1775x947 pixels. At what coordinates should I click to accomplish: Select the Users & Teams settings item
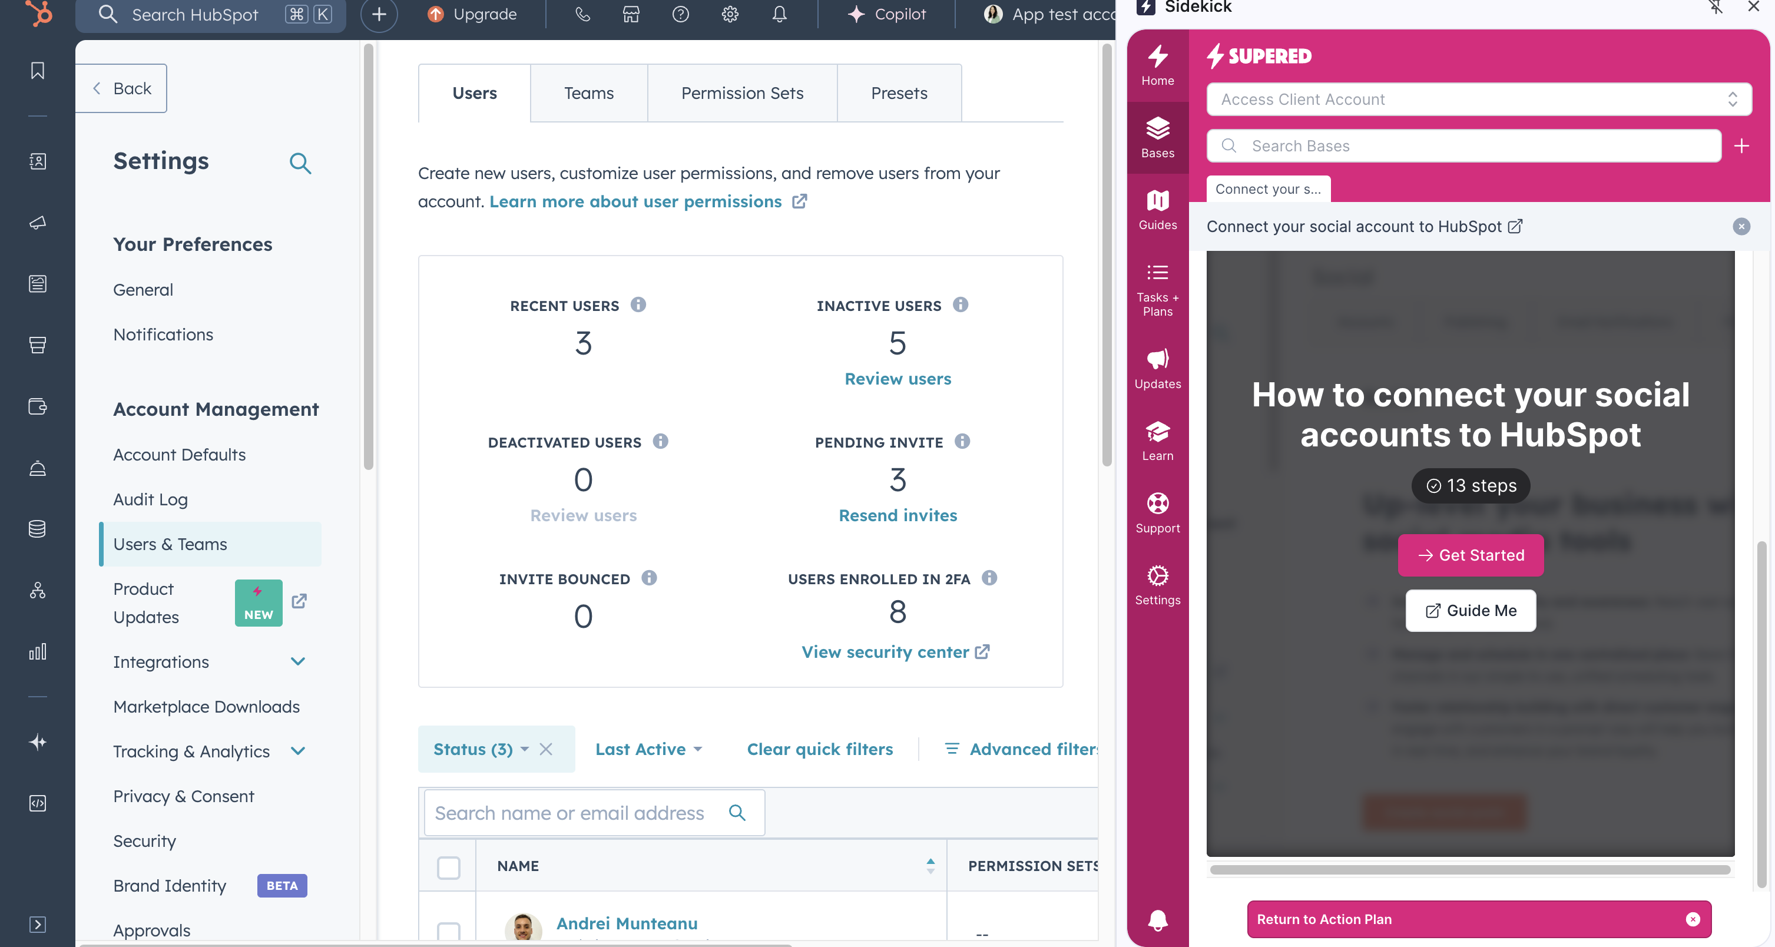click(210, 544)
